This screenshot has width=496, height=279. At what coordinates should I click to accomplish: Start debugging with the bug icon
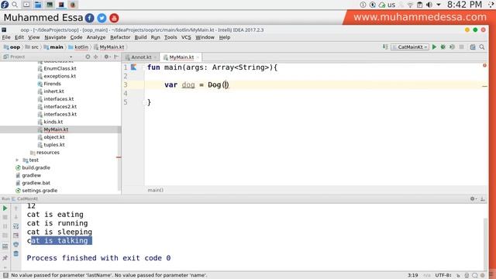(x=443, y=46)
